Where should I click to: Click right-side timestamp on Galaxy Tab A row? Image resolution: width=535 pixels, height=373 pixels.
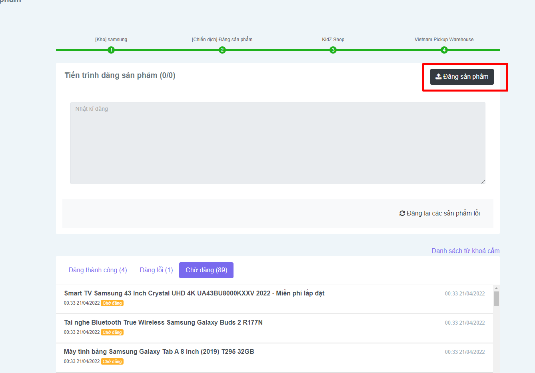pos(465,352)
